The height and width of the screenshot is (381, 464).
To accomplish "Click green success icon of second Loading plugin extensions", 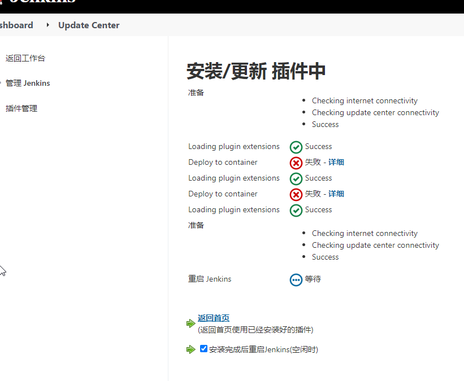I will point(296,179).
